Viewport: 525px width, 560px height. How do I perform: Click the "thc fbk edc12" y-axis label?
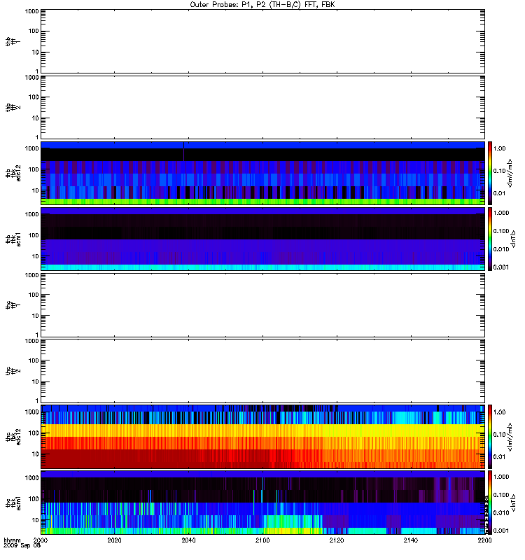(x=13, y=436)
